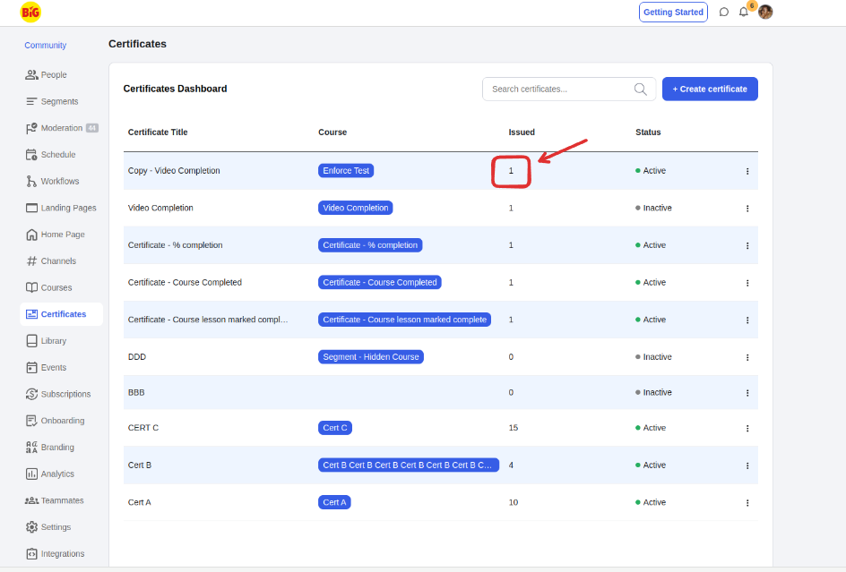Image resolution: width=846 pixels, height=572 pixels.
Task: Click the Analytics chart icon
Action: 32,474
